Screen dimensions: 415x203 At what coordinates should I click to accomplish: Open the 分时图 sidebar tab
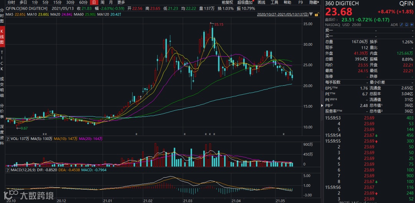2,16
